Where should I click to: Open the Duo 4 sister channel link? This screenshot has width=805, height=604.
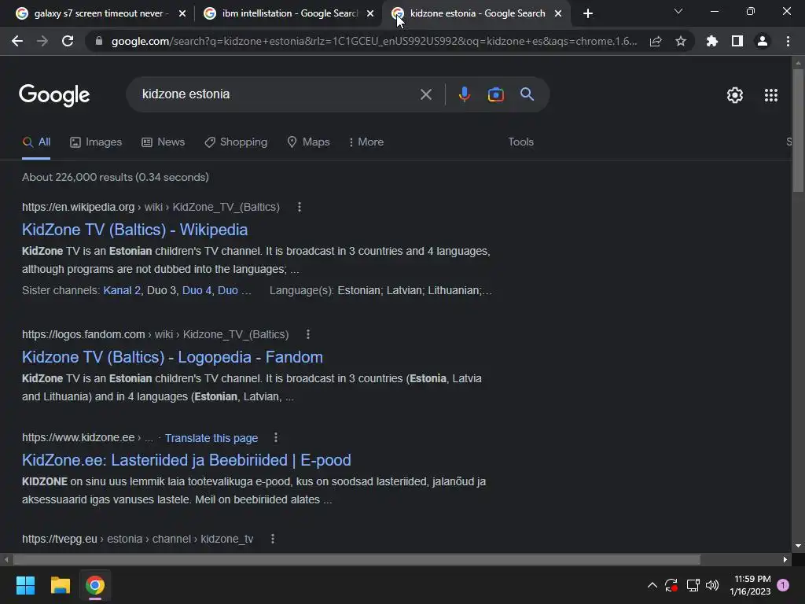[x=197, y=291]
